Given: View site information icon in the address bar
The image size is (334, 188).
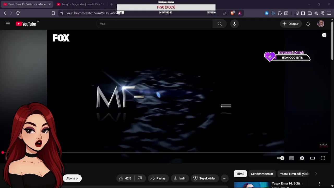Looking at the screenshot, I should [x=62, y=13].
